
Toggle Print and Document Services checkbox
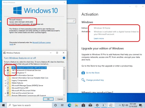pyautogui.click(x=8, y=93)
